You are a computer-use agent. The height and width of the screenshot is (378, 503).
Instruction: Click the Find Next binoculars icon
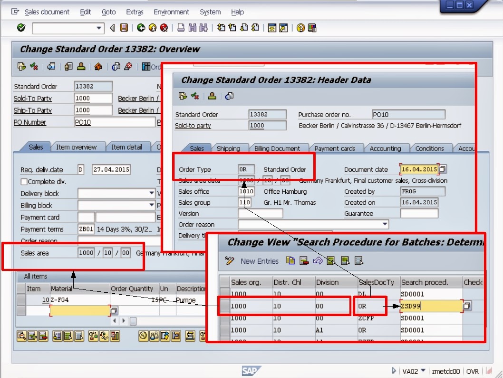click(x=203, y=28)
